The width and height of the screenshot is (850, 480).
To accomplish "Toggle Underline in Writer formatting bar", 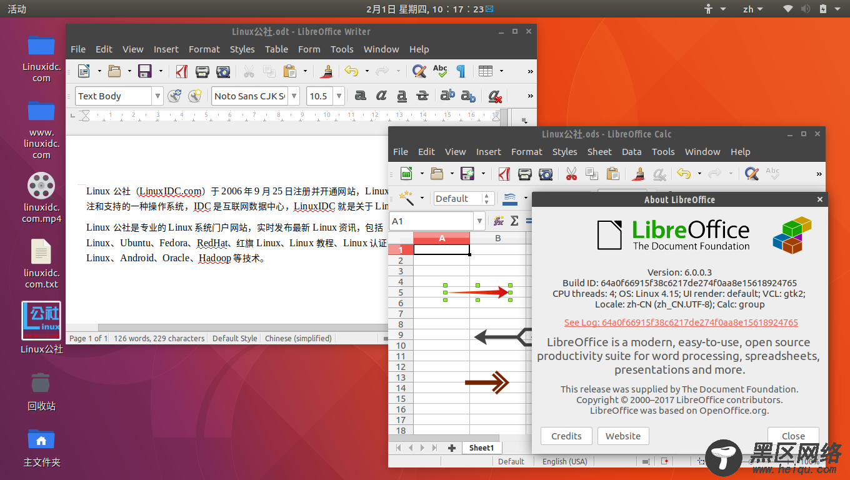I will [x=402, y=96].
